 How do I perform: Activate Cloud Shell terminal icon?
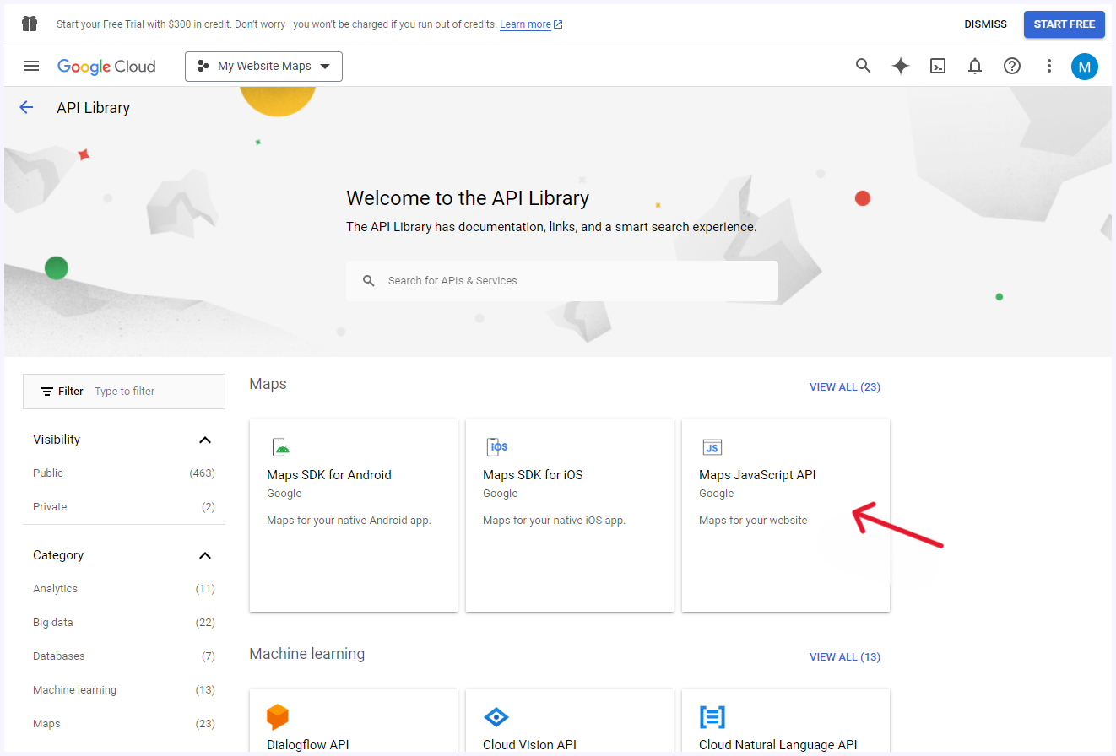pyautogui.click(x=938, y=66)
